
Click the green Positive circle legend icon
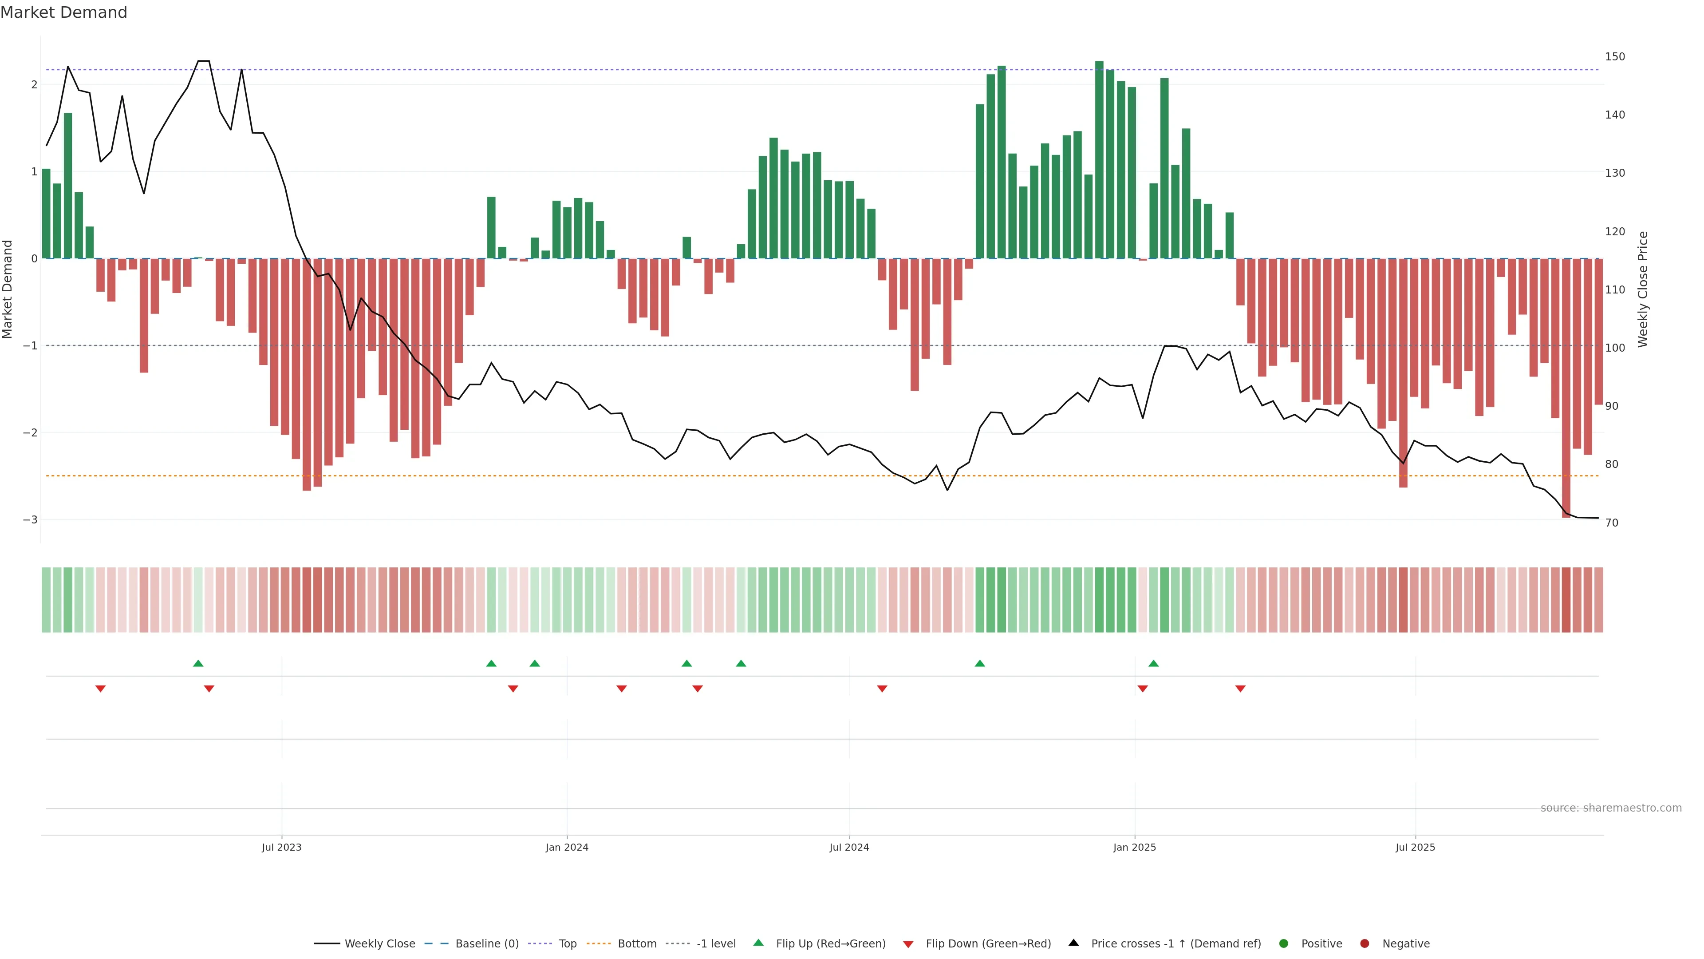point(1284,943)
